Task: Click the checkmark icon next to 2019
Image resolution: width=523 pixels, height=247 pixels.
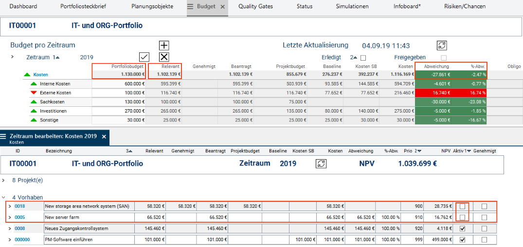Action: point(144,57)
